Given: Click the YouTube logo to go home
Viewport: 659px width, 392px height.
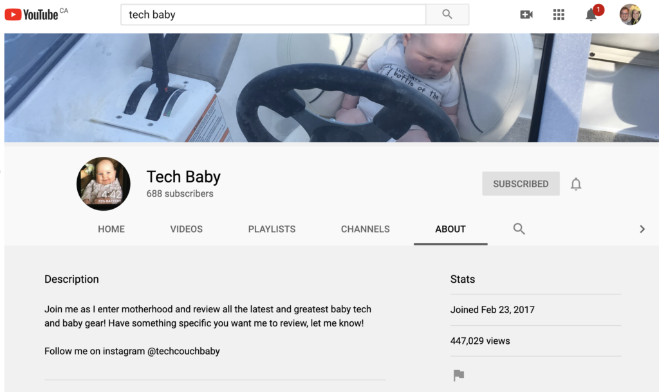Looking at the screenshot, I should (x=32, y=14).
